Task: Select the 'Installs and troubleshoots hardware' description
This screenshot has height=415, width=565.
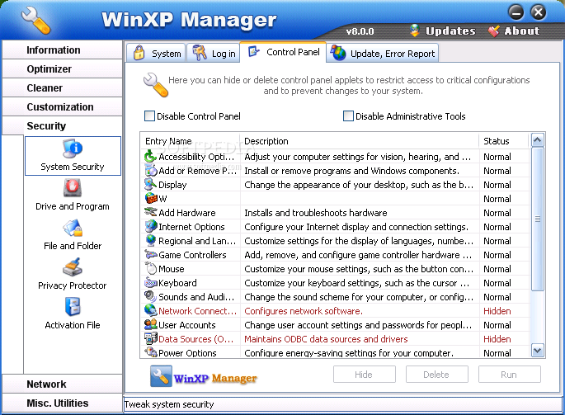Action: click(316, 213)
